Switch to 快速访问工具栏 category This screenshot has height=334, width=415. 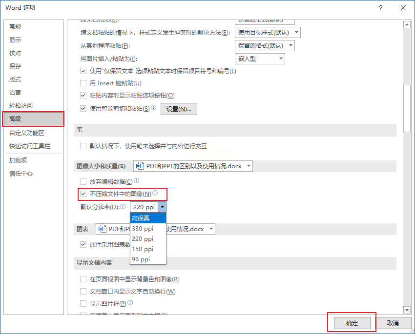click(x=34, y=146)
